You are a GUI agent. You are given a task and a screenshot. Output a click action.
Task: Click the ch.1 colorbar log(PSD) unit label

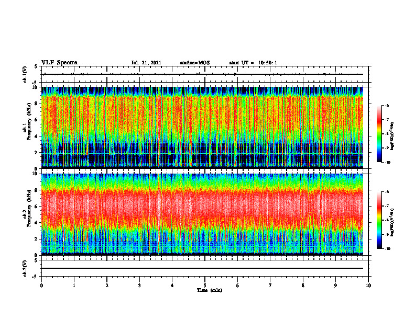tap(392, 136)
